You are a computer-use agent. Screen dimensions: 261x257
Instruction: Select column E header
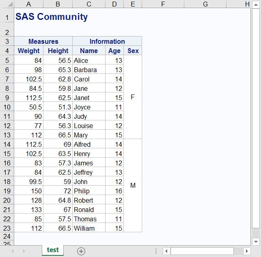pyautogui.click(x=133, y=4)
